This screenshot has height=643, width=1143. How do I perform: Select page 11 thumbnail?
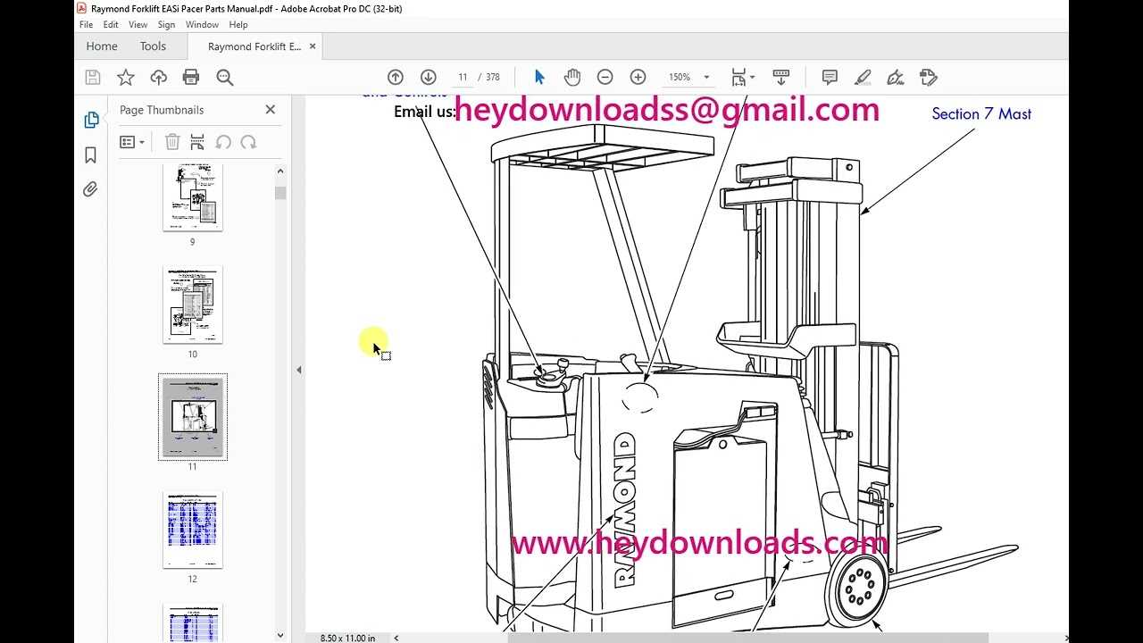click(193, 416)
